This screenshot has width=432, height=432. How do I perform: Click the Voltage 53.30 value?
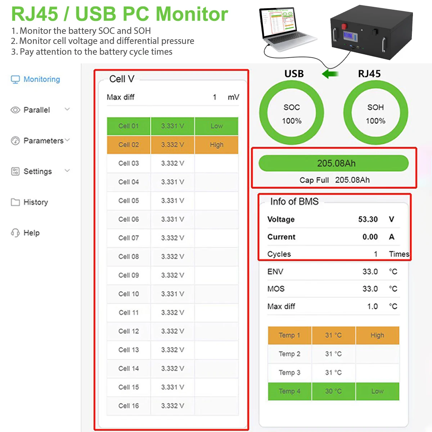(x=368, y=220)
